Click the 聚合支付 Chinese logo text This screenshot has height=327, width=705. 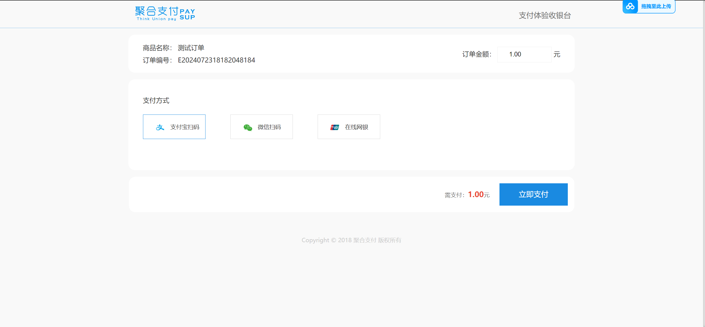point(156,11)
